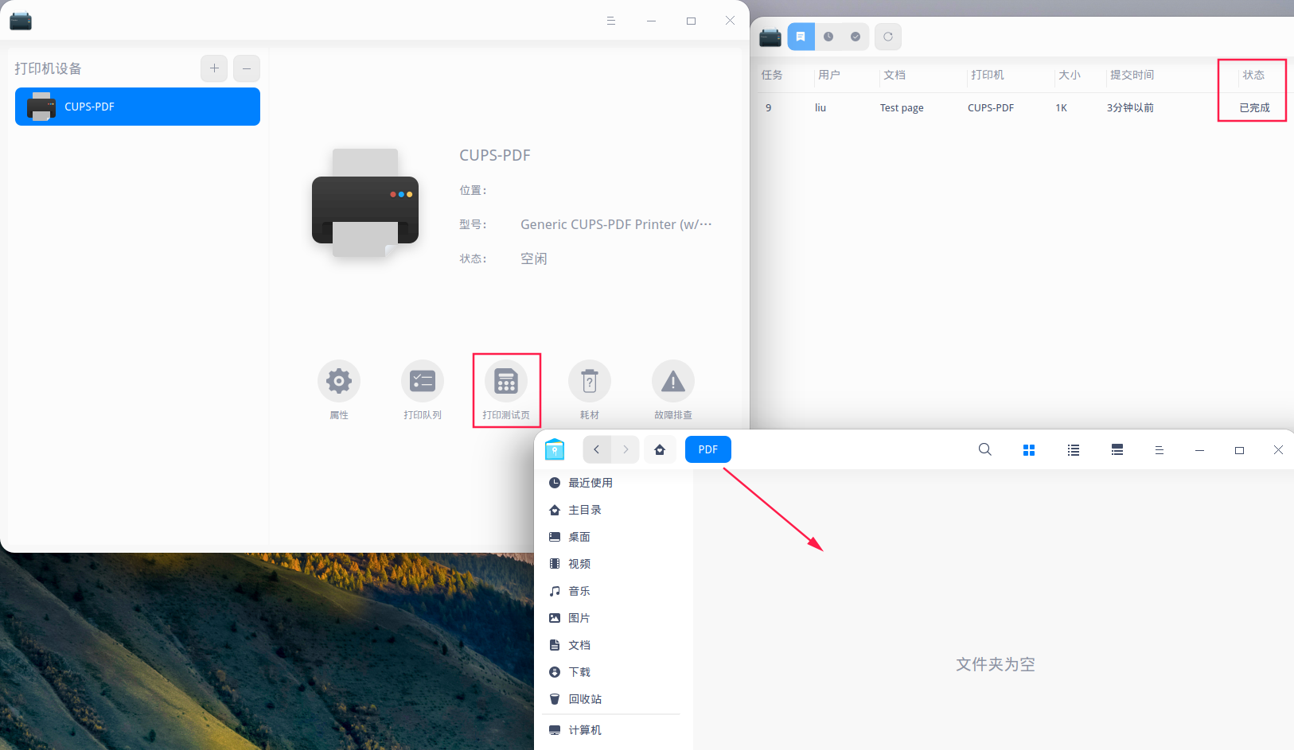Sort jobs by 大小 column header
1294x750 pixels.
pyautogui.click(x=1070, y=75)
